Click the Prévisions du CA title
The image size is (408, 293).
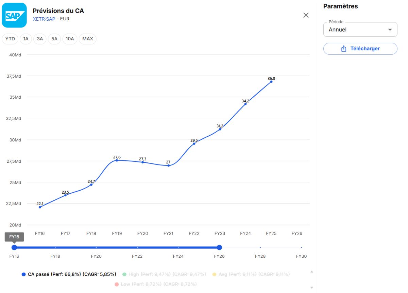click(58, 11)
